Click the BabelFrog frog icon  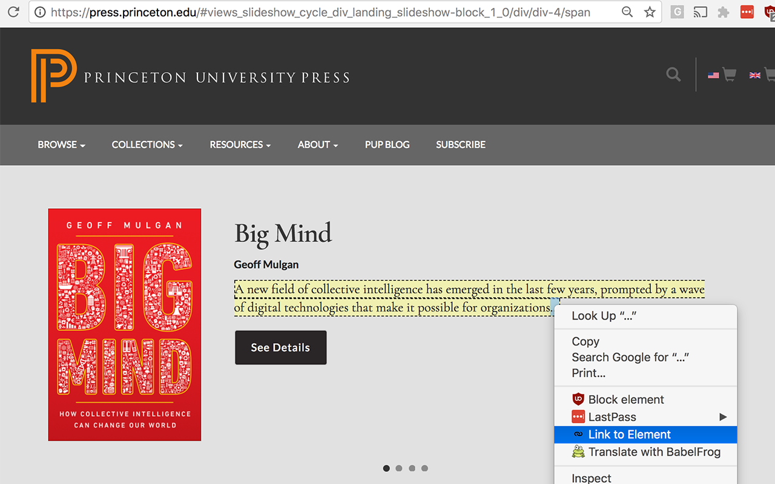(578, 452)
